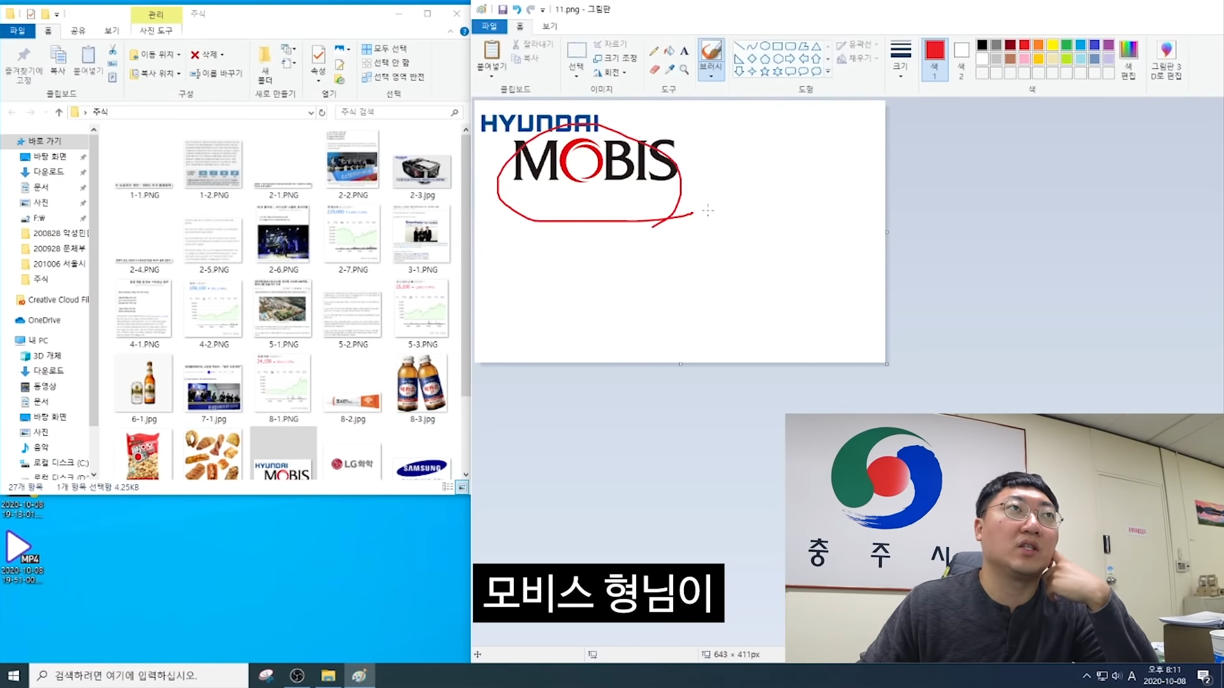Click Select none in Explorer ribbon
This screenshot has width=1224, height=688.
pos(386,62)
